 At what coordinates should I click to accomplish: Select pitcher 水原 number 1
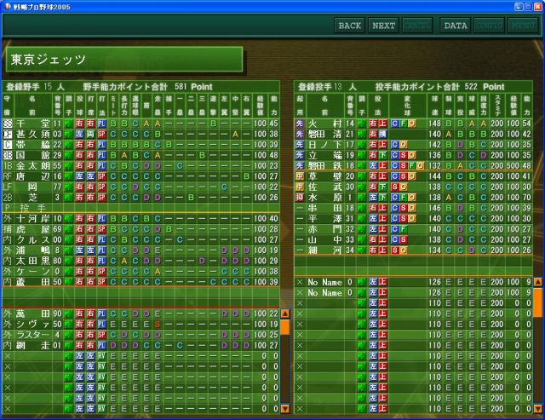[x=413, y=198]
